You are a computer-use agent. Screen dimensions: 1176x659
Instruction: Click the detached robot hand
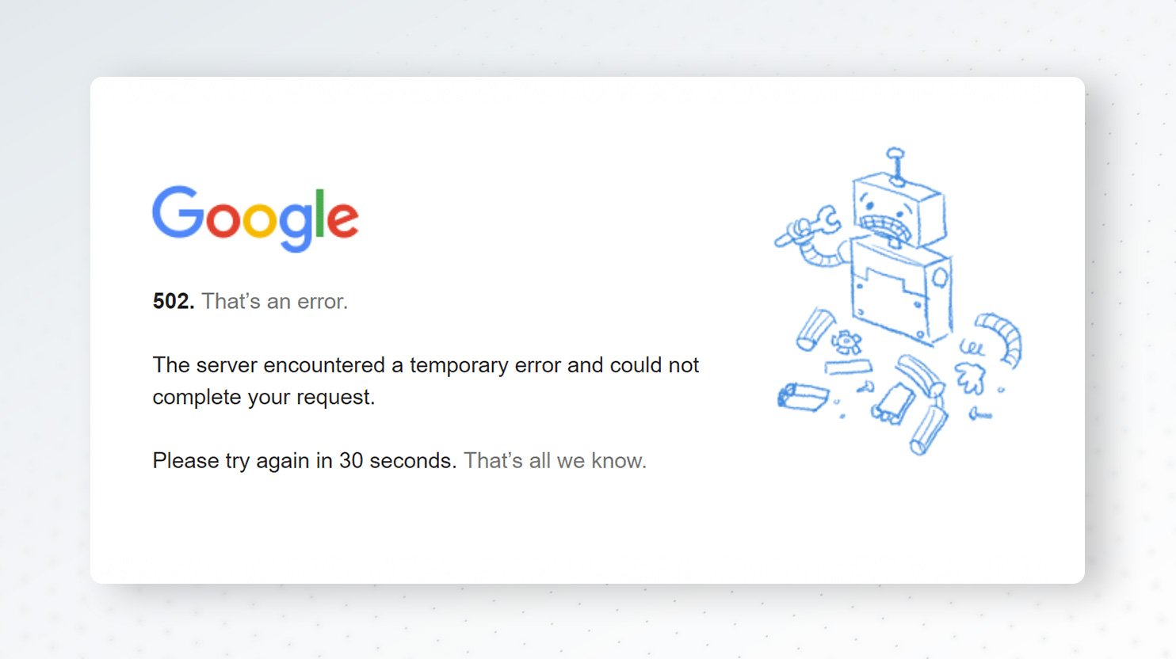(970, 378)
